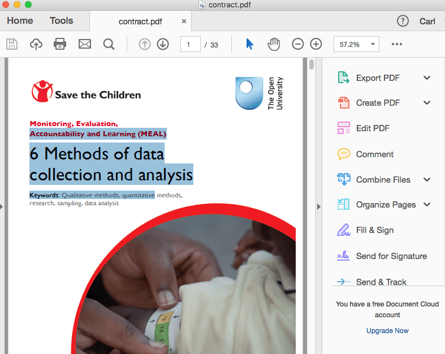Zoom in with the plus icon
445x354 pixels.
point(316,44)
